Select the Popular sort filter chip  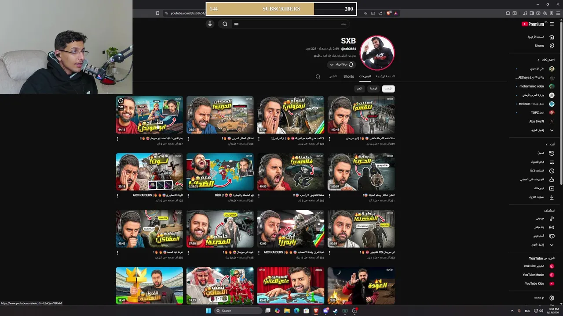coord(373,89)
